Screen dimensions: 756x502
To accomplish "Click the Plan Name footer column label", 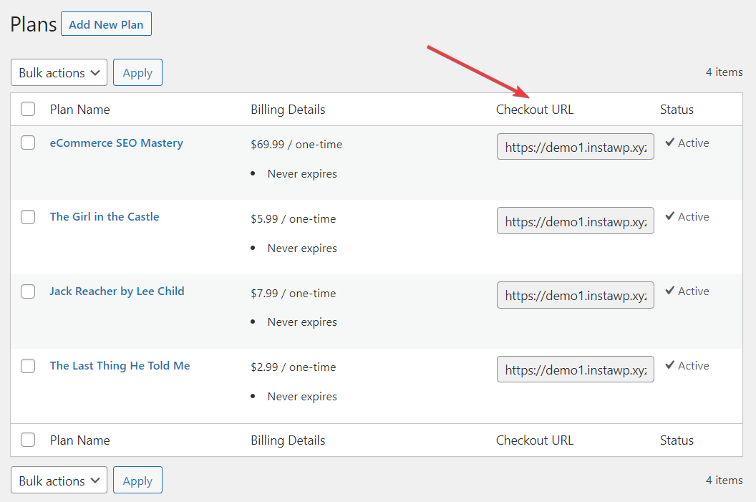I will tap(80, 440).
